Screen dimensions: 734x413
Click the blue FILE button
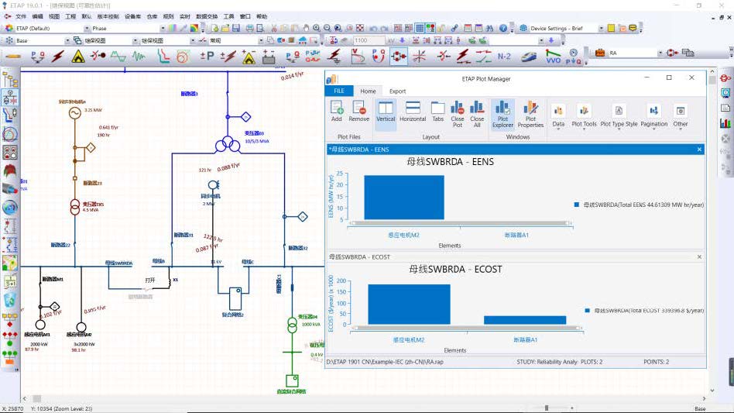(x=338, y=91)
